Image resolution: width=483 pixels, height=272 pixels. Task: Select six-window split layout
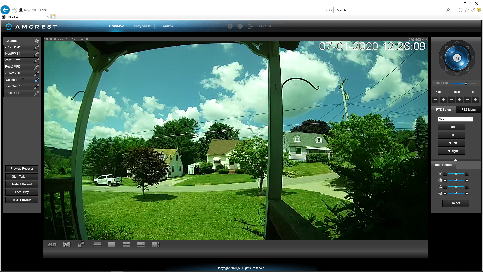(141, 245)
